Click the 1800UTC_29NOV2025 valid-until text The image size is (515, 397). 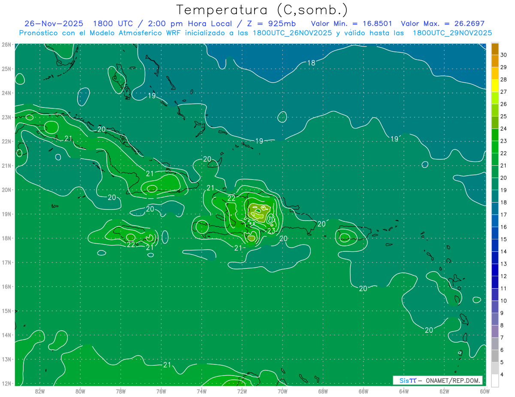pos(452,33)
